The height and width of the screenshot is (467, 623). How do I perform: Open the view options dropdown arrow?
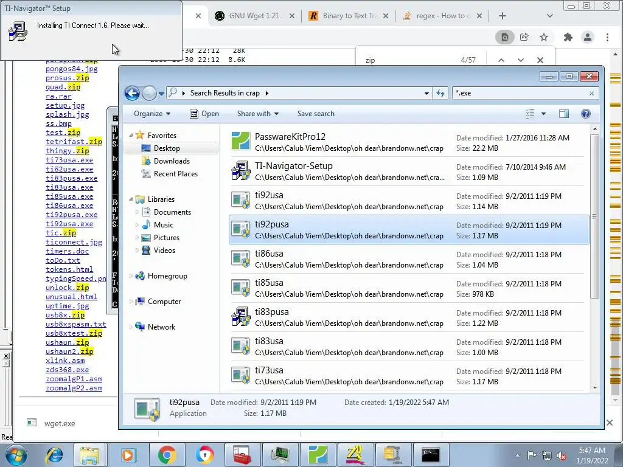click(x=543, y=114)
